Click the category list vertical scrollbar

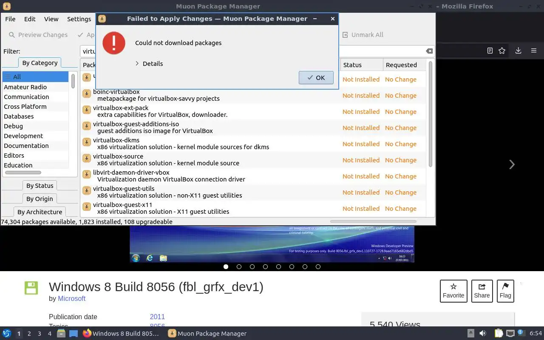click(x=73, y=81)
